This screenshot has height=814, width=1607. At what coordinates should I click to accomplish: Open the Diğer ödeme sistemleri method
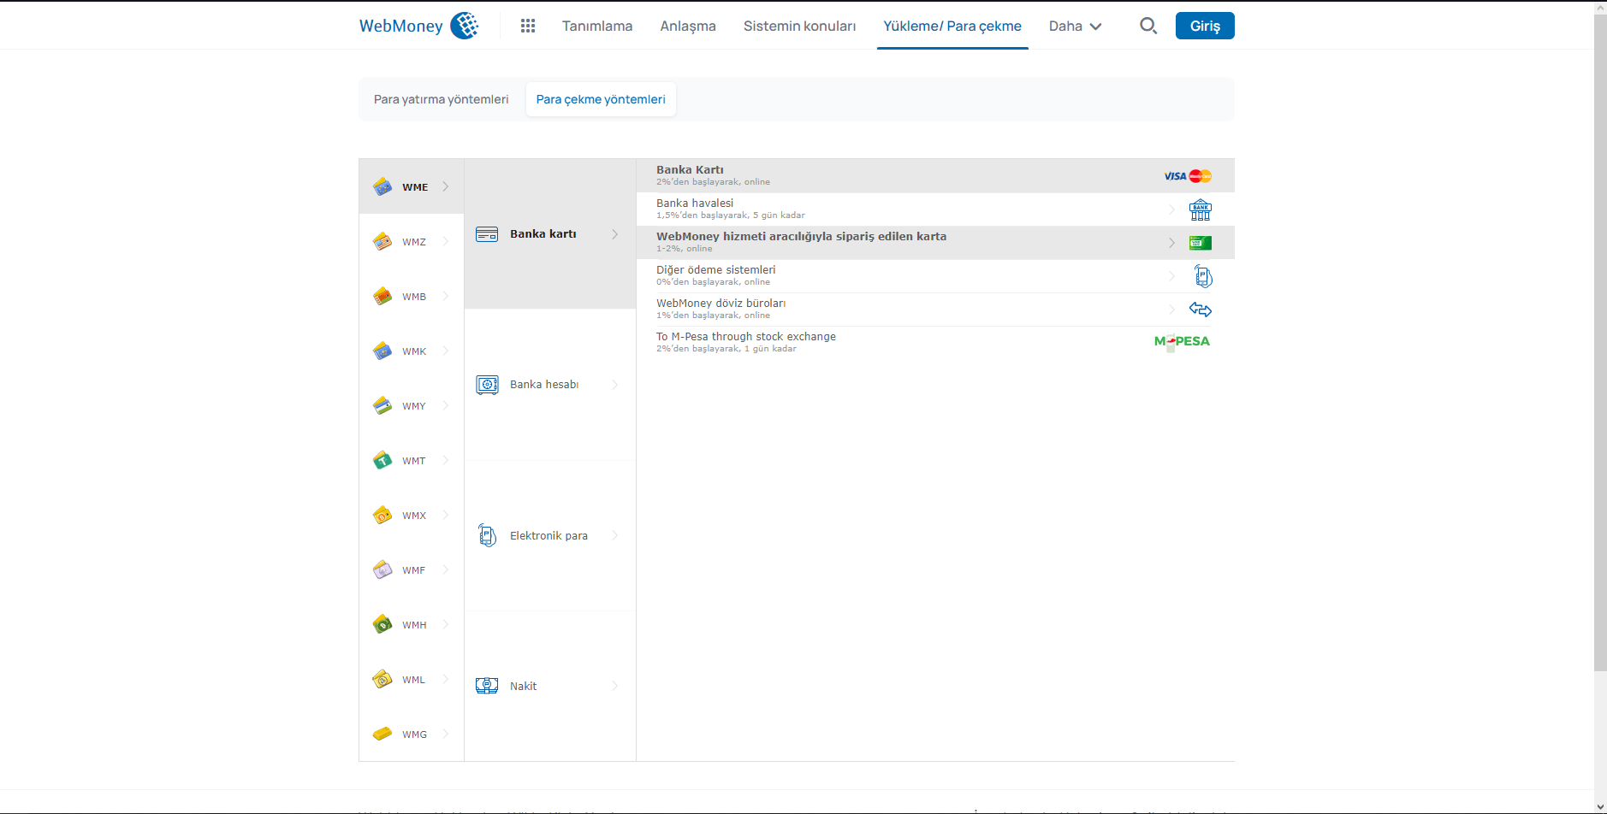pyautogui.click(x=935, y=276)
